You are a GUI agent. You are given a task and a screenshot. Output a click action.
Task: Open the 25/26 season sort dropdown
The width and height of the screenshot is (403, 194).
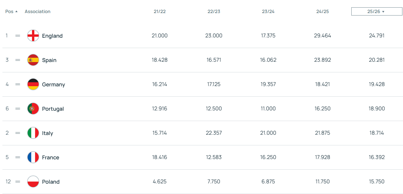[377, 12]
